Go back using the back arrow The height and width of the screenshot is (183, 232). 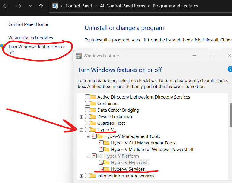point(6,6)
